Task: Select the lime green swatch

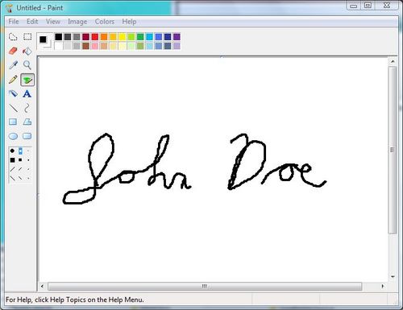Action: [x=131, y=37]
